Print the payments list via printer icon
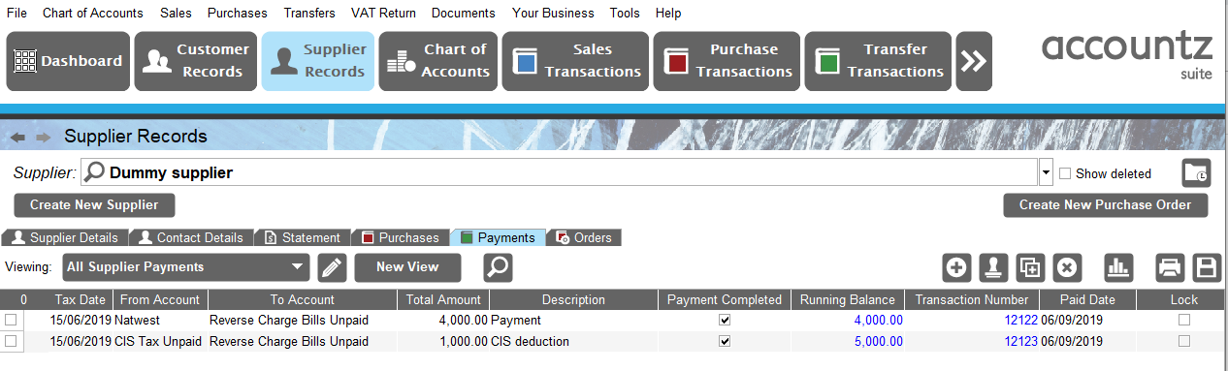The height and width of the screenshot is (371, 1228). 1170,267
